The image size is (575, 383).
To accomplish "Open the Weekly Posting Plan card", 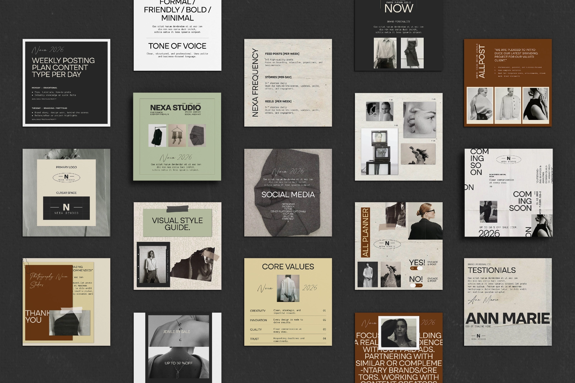I will 66,83.
